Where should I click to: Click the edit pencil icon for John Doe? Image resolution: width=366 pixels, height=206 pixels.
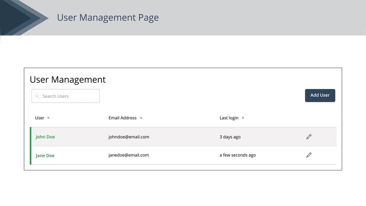(309, 137)
